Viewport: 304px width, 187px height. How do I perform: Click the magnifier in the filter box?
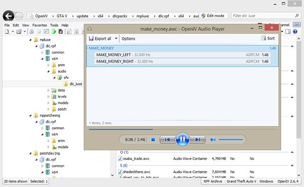point(296,16)
